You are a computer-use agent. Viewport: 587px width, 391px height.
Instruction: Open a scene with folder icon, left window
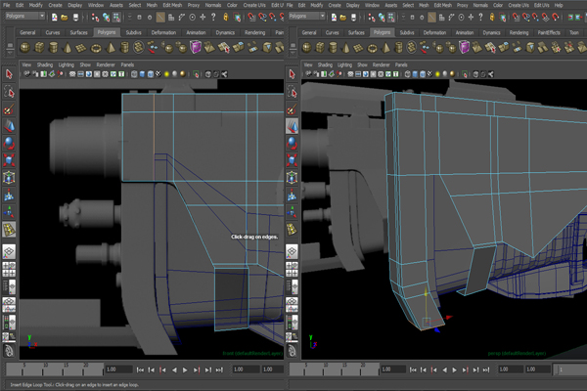click(x=65, y=17)
